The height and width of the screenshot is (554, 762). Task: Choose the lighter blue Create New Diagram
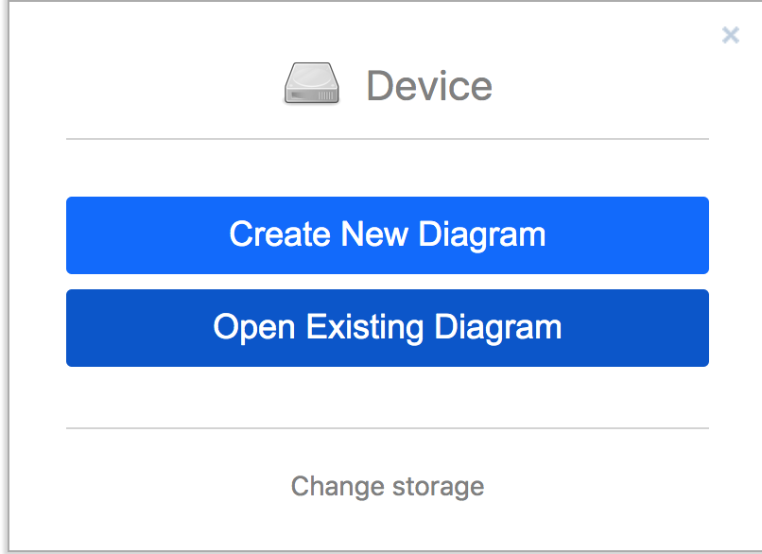pos(388,235)
